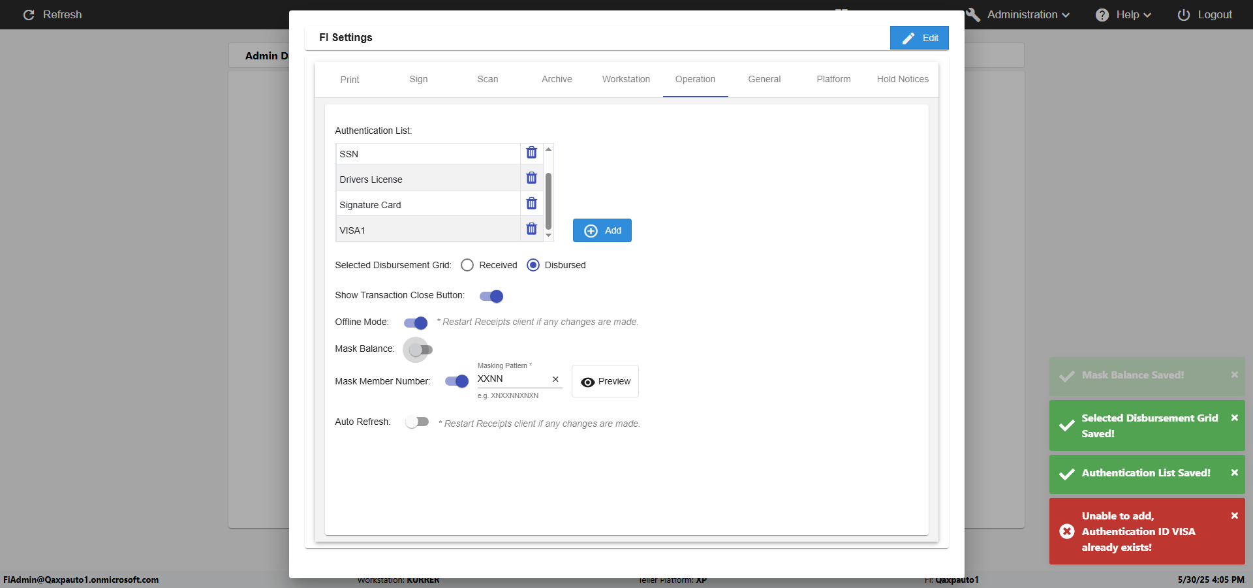
Task: View the Hold Notices tab
Action: [903, 80]
